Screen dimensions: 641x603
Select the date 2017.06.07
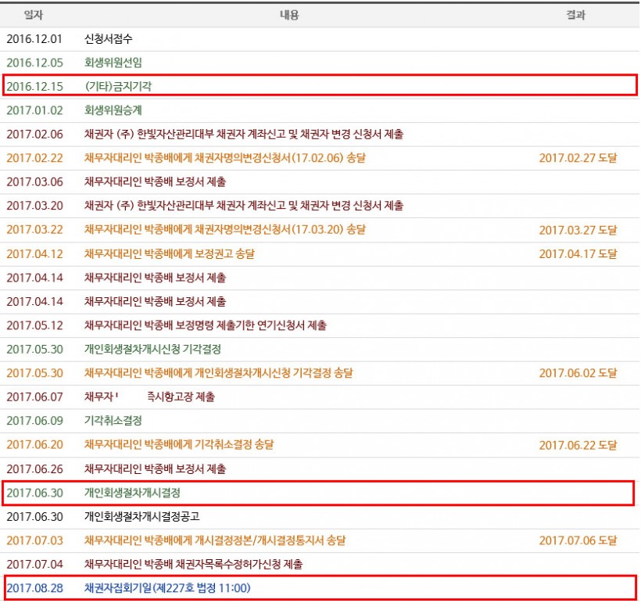[34, 397]
